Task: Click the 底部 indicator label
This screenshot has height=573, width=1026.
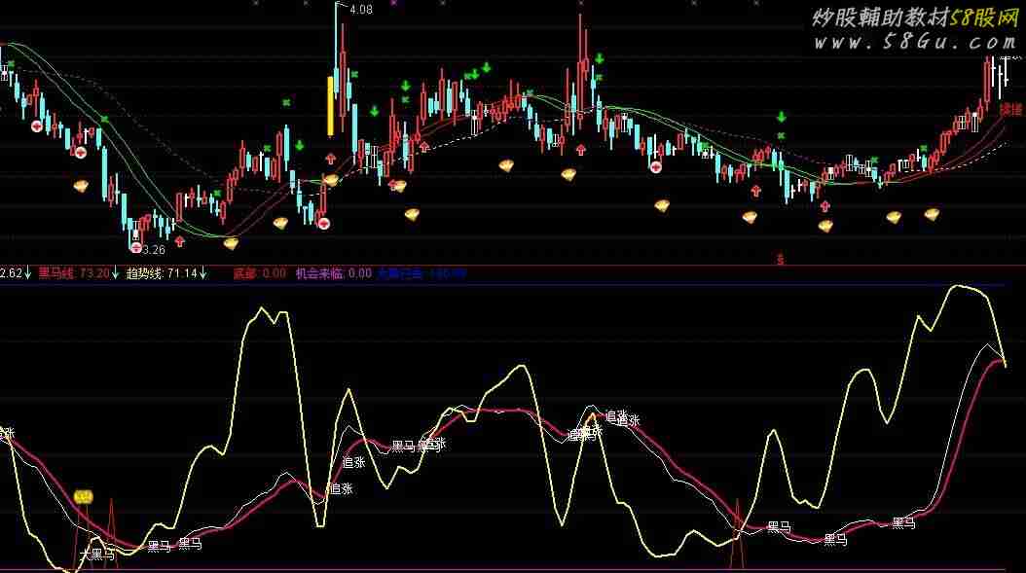Action: (x=244, y=274)
